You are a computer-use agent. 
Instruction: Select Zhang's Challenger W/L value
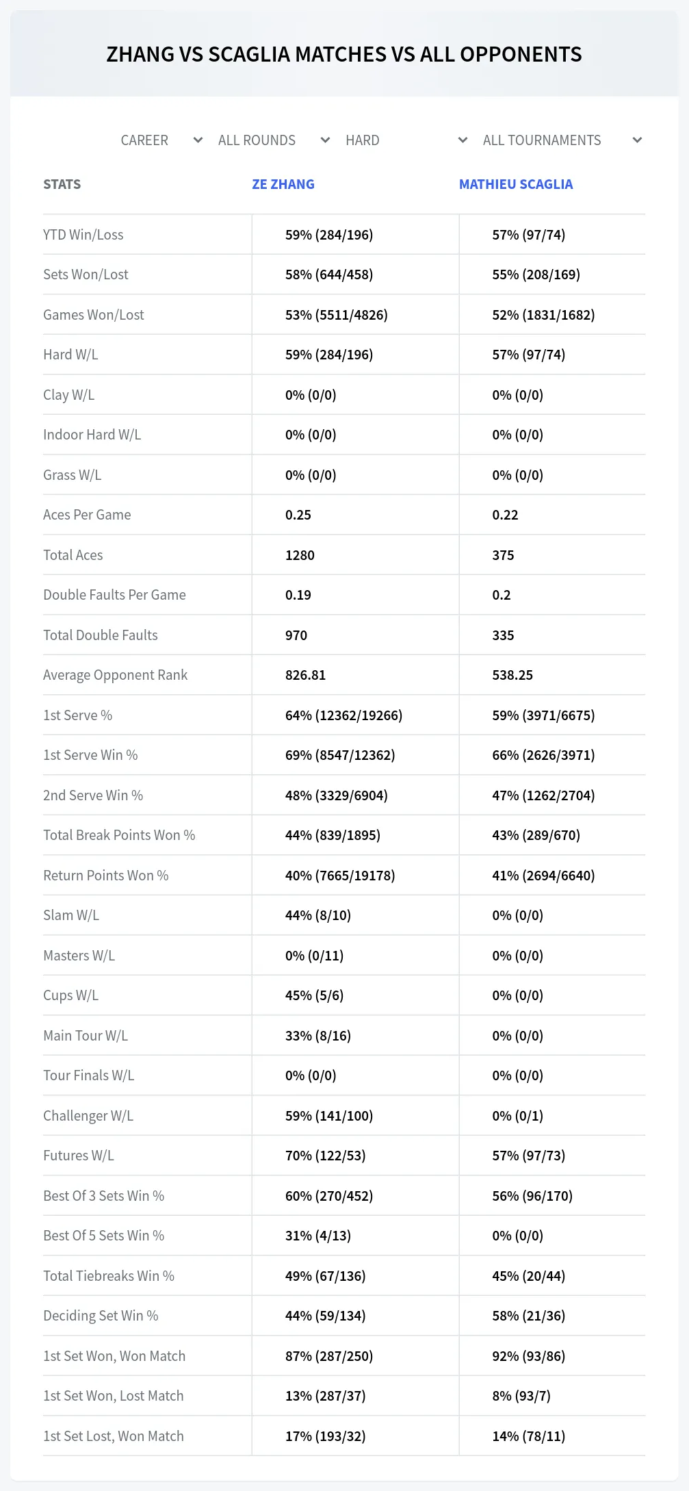(x=329, y=1116)
